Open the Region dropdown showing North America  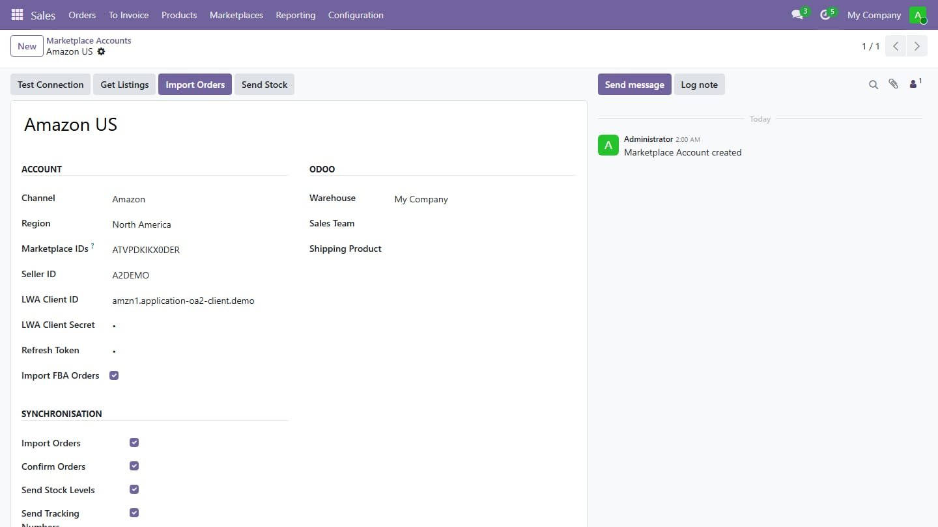(200, 224)
